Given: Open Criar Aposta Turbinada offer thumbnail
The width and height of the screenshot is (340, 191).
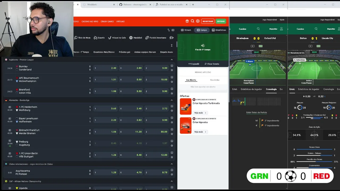Looking at the screenshot, I should [x=186, y=106].
